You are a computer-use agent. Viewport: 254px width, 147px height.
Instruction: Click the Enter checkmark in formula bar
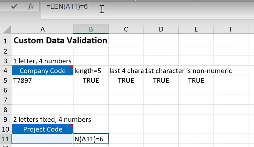pos(14,7)
